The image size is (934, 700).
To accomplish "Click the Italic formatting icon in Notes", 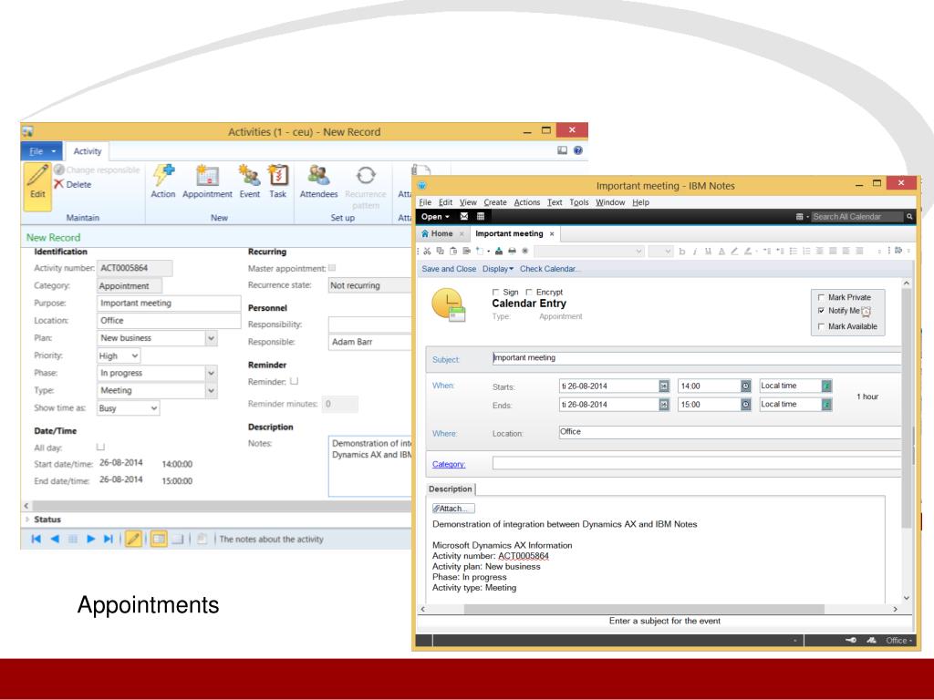I will coord(694,252).
